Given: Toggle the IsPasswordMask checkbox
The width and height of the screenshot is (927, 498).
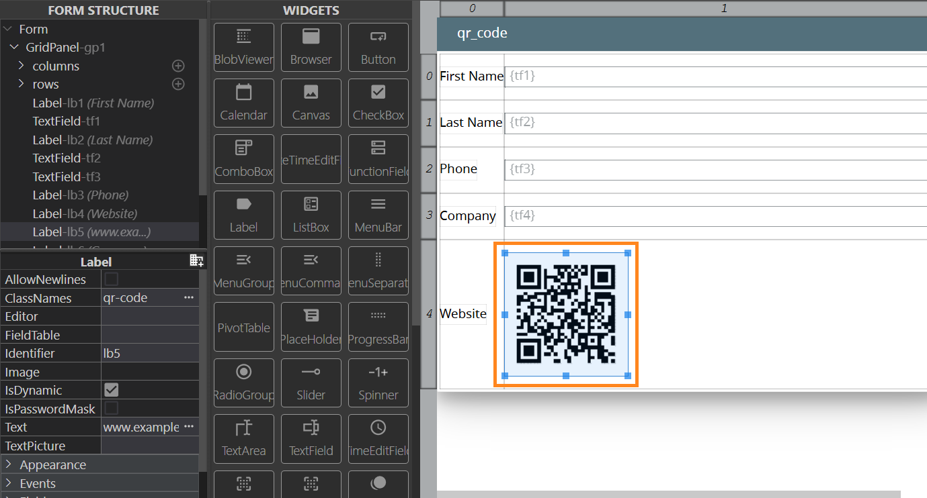Looking at the screenshot, I should [112, 409].
